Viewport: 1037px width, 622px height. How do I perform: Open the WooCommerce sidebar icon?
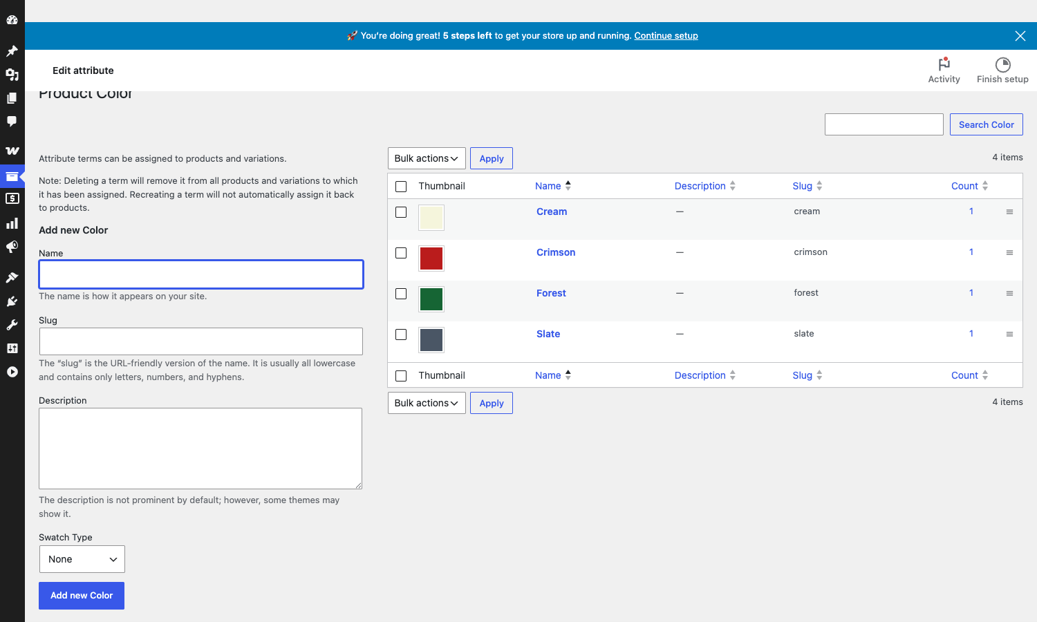[x=12, y=150]
